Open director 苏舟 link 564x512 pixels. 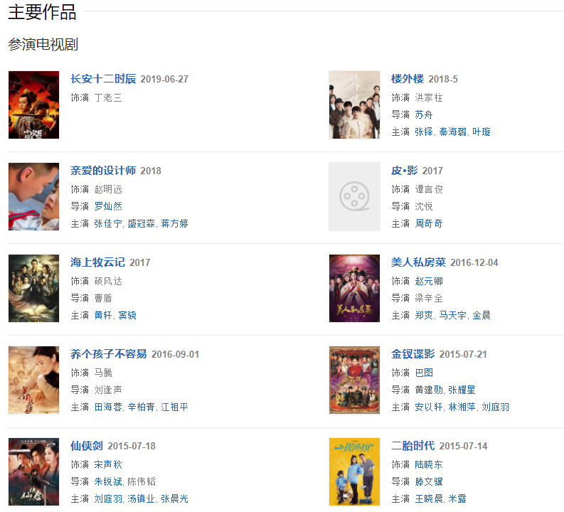tap(424, 114)
